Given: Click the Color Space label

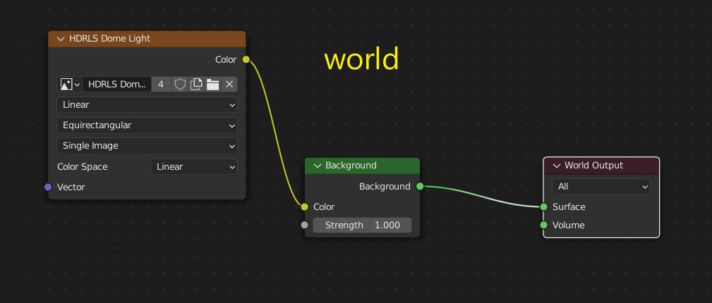Looking at the screenshot, I should [83, 166].
